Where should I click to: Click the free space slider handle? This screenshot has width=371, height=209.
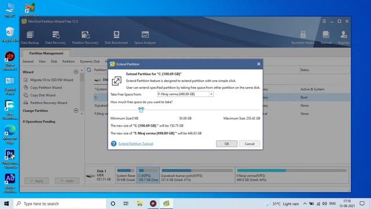pyautogui.click(x=141, y=110)
